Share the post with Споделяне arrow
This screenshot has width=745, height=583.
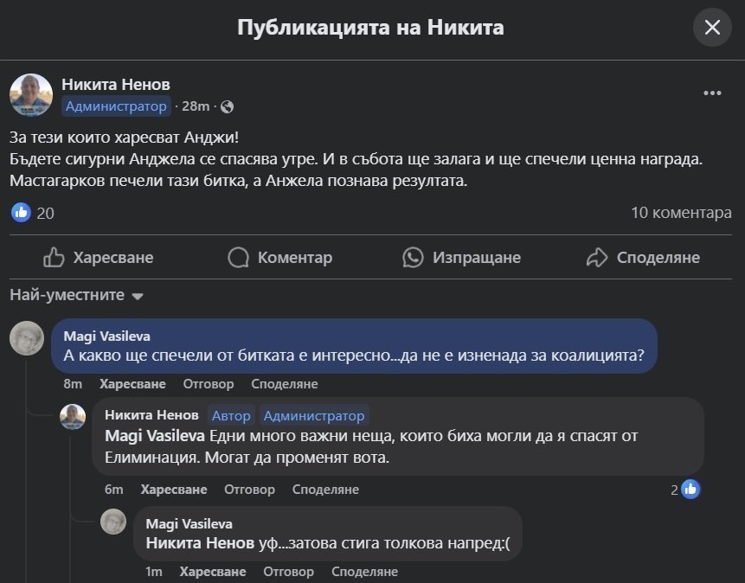pos(643,257)
